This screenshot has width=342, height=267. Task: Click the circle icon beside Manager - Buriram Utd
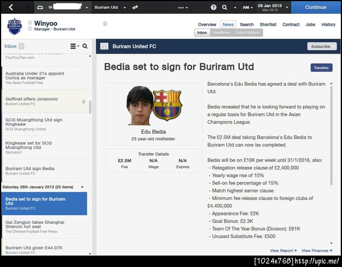tap(30, 28)
